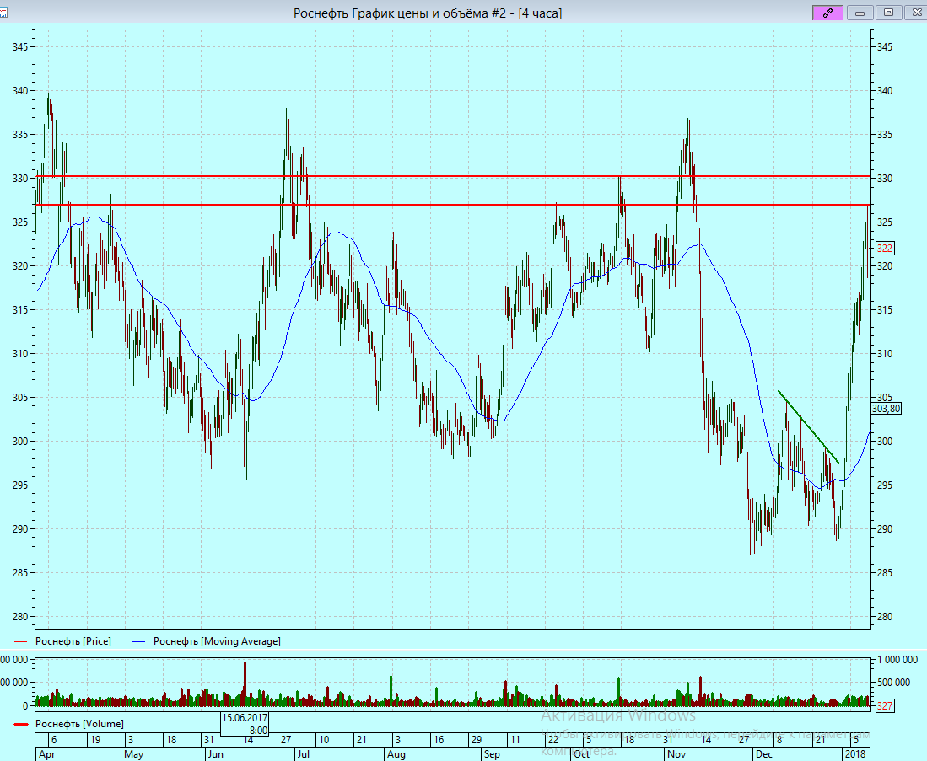927x761 pixels.
Task: Click the chart title 'Роснефть График цены и объёма #2'
Action: pyautogui.click(x=400, y=13)
